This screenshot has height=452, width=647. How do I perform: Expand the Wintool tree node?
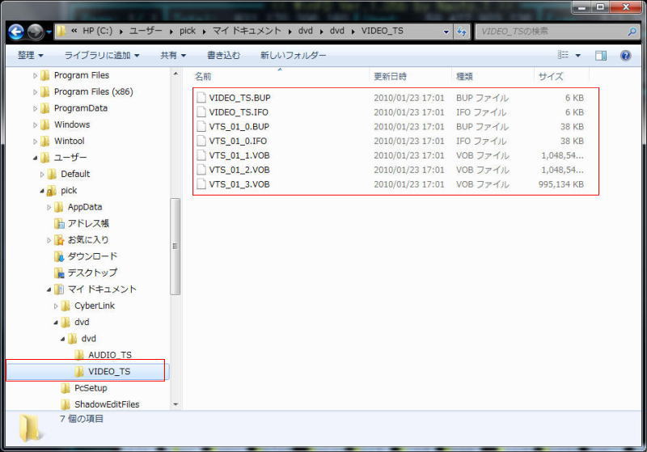pos(35,142)
